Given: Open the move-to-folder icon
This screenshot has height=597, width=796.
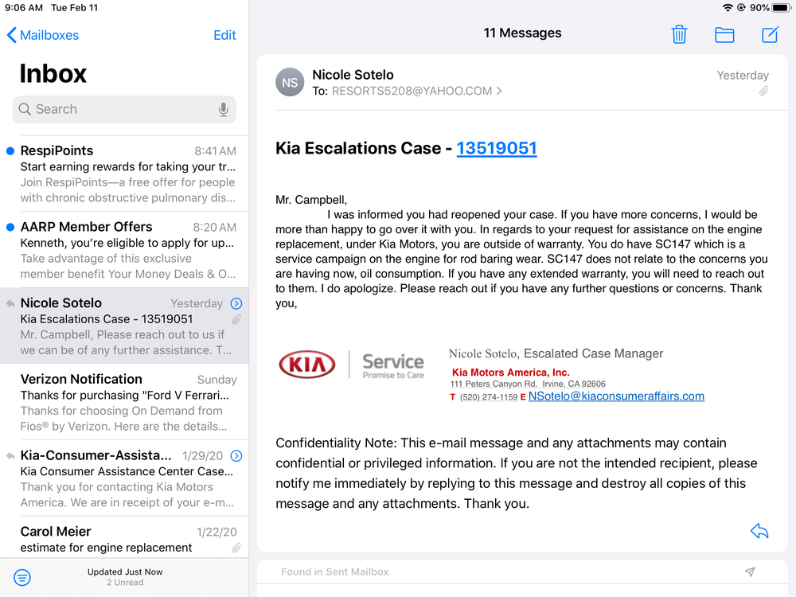Looking at the screenshot, I should pyautogui.click(x=724, y=34).
